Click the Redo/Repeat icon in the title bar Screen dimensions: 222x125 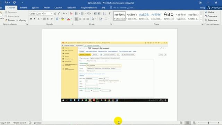[14, 2]
